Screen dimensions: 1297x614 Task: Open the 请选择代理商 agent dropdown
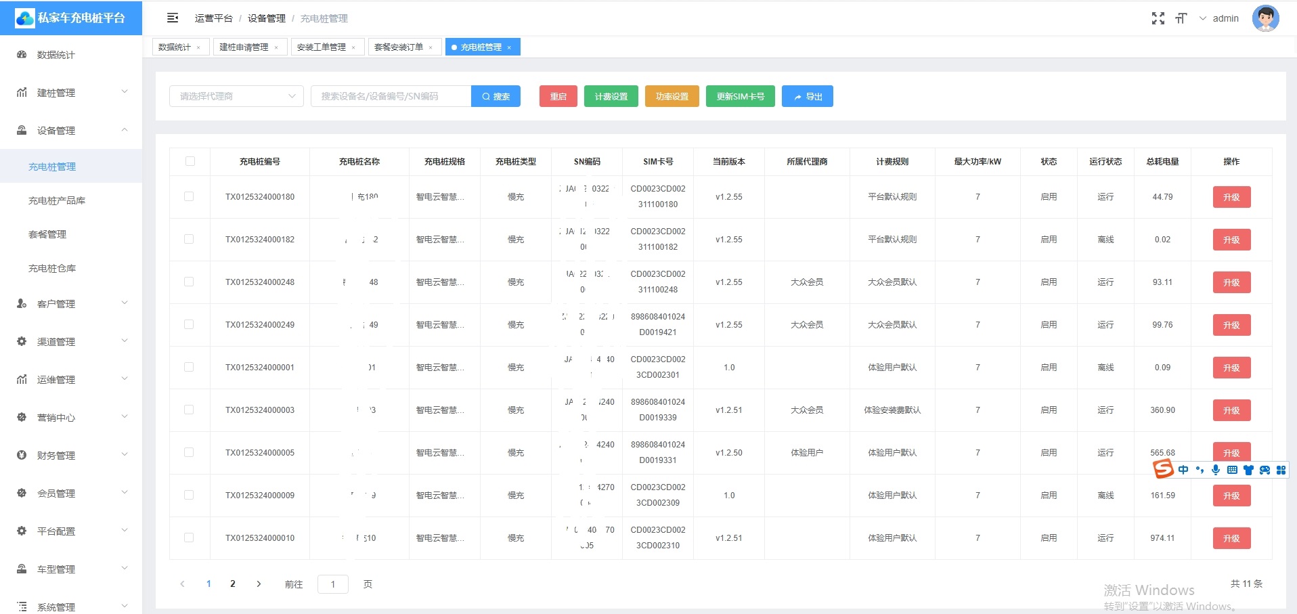tap(236, 96)
